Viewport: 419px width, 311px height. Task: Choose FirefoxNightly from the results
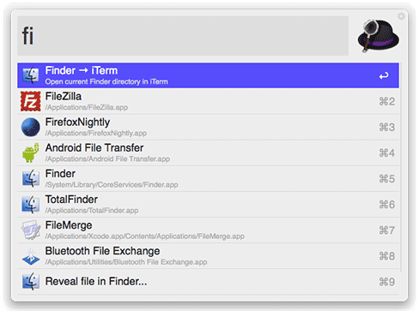[x=208, y=127]
